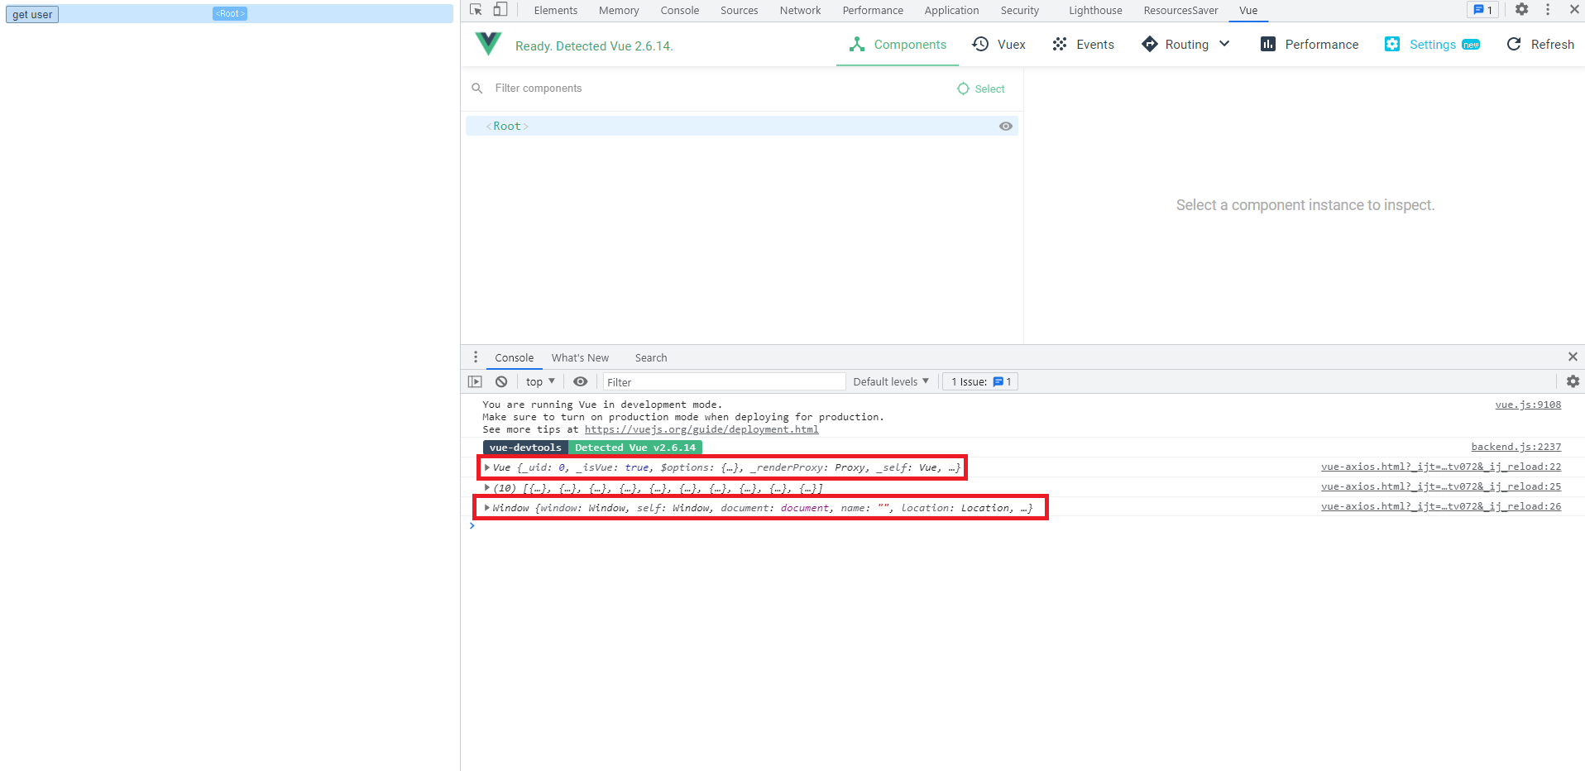Click the Refresh button in Vue devtools

[1540, 45]
